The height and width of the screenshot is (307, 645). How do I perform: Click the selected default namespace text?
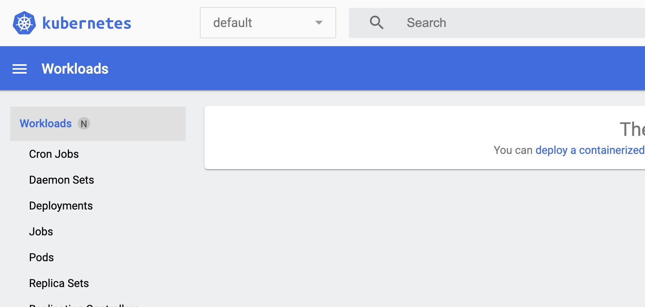[x=232, y=23]
